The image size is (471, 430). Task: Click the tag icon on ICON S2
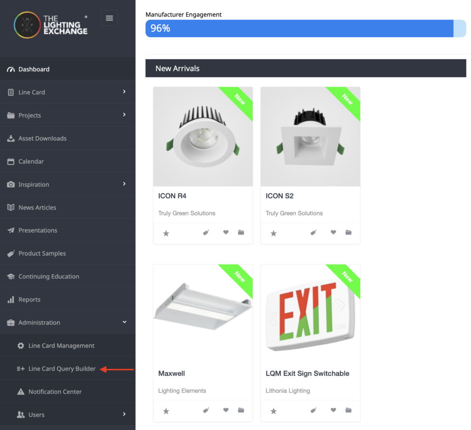pos(313,233)
